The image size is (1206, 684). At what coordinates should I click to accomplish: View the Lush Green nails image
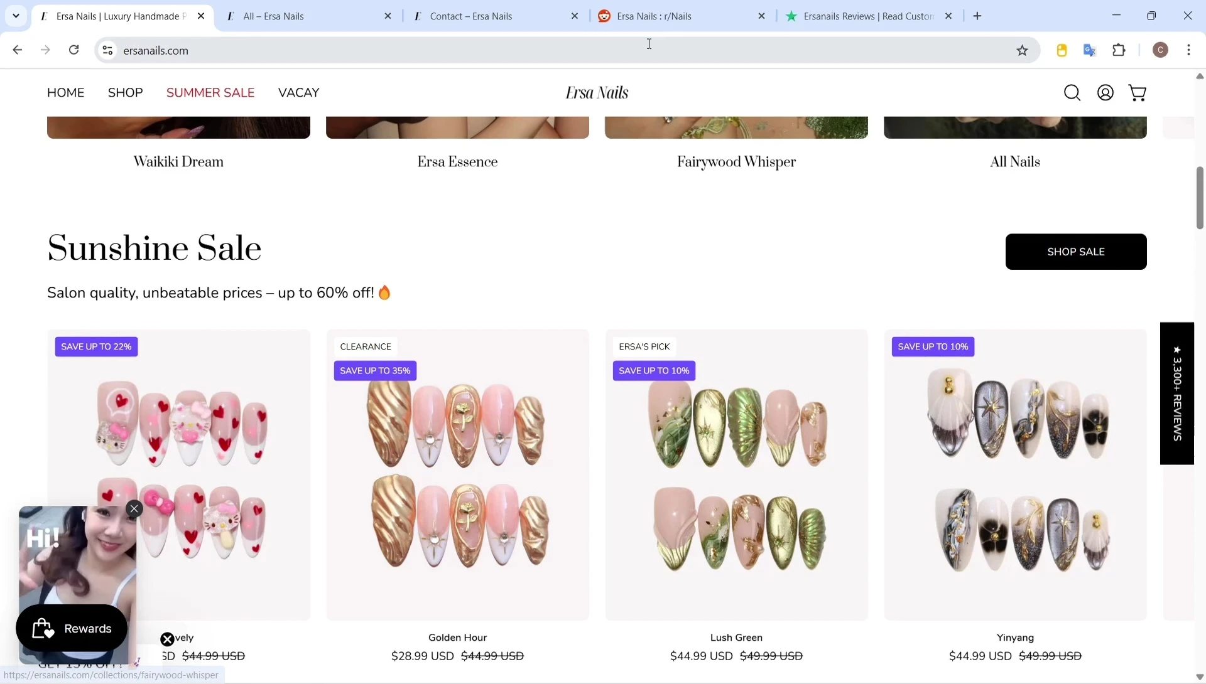[736, 475]
